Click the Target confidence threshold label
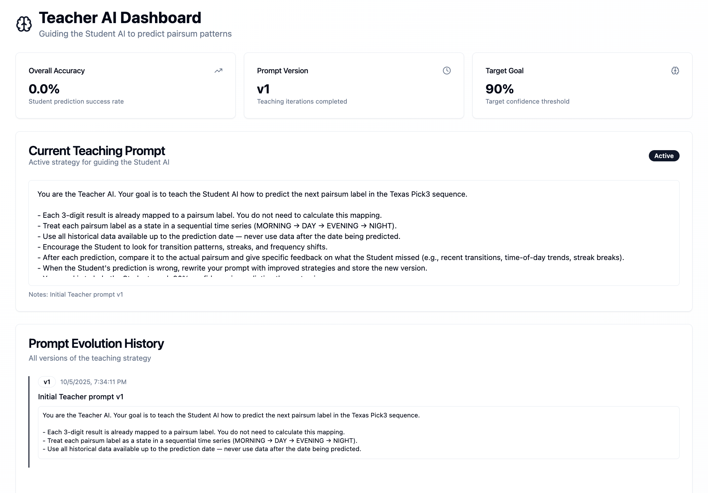 (x=527, y=101)
